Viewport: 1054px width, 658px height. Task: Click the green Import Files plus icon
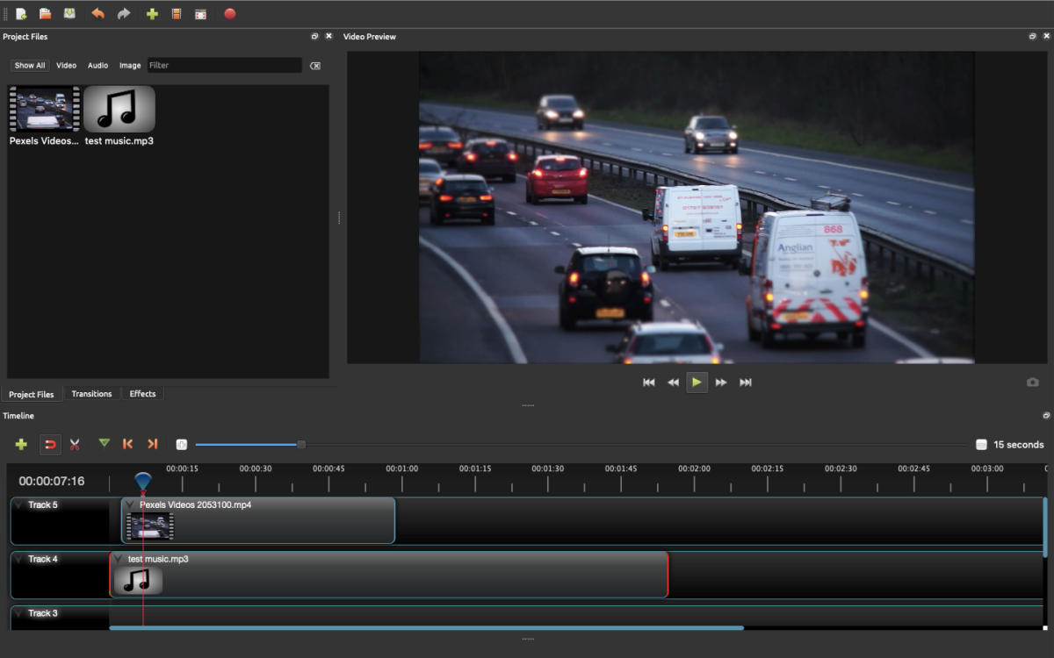coord(152,14)
